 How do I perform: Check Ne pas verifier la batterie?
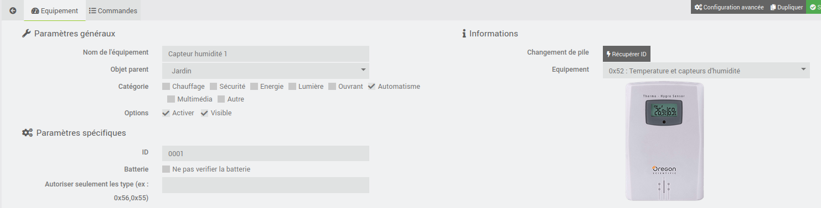pyautogui.click(x=166, y=169)
